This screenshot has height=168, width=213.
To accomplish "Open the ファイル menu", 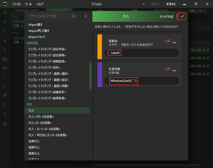I will click(x=16, y=4).
